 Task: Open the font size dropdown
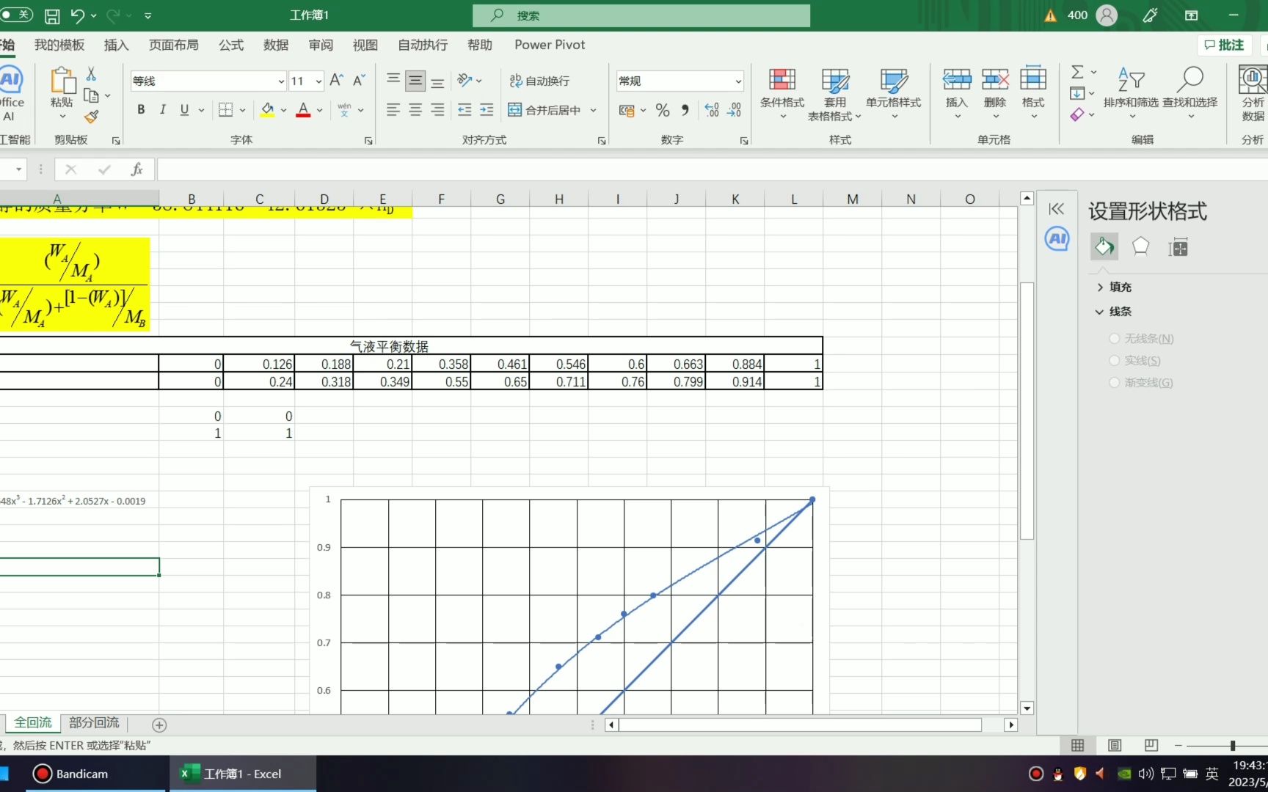318,81
